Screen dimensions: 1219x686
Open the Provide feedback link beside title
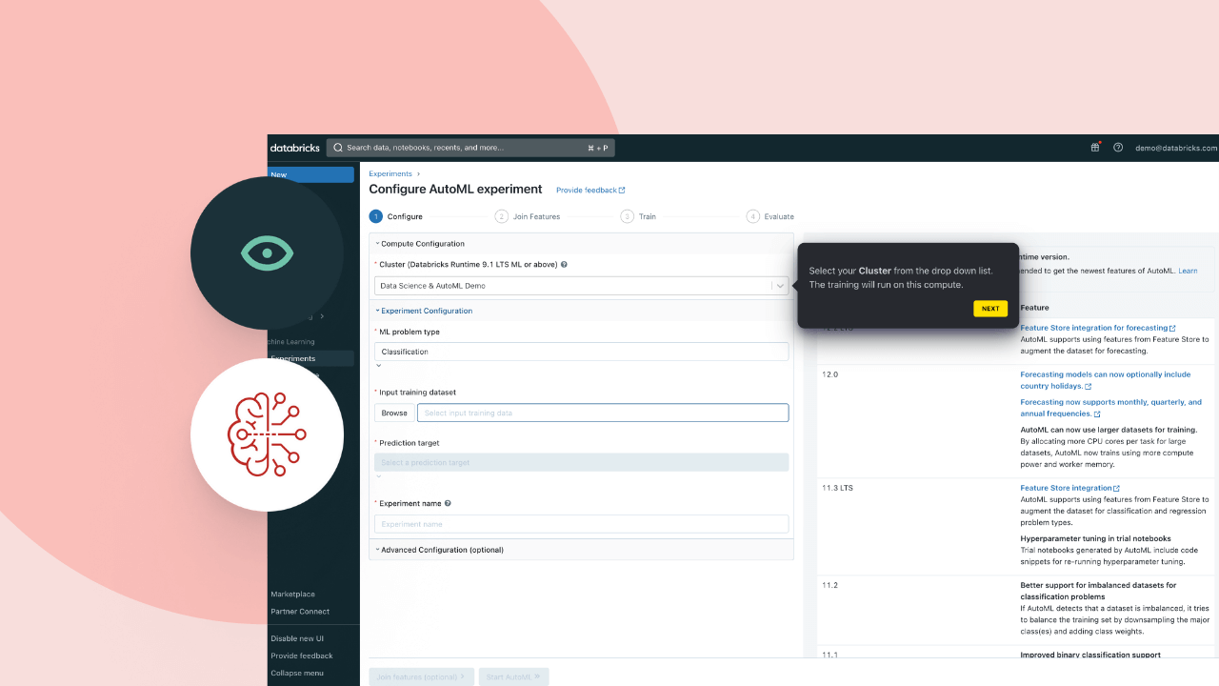(x=590, y=191)
